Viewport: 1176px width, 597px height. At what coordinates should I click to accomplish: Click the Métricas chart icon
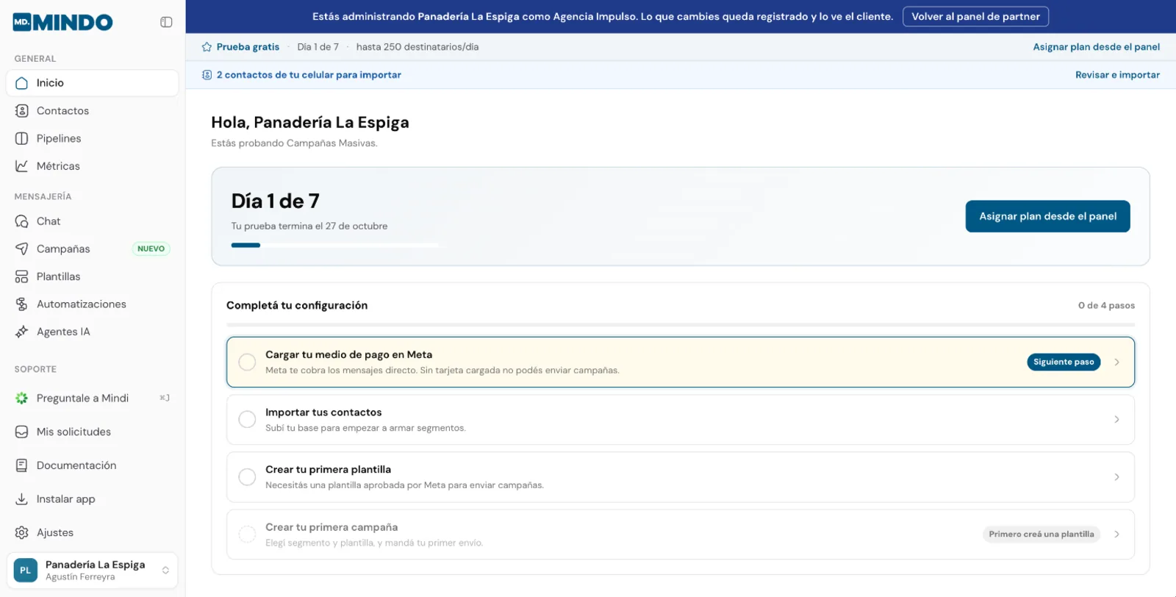22,166
